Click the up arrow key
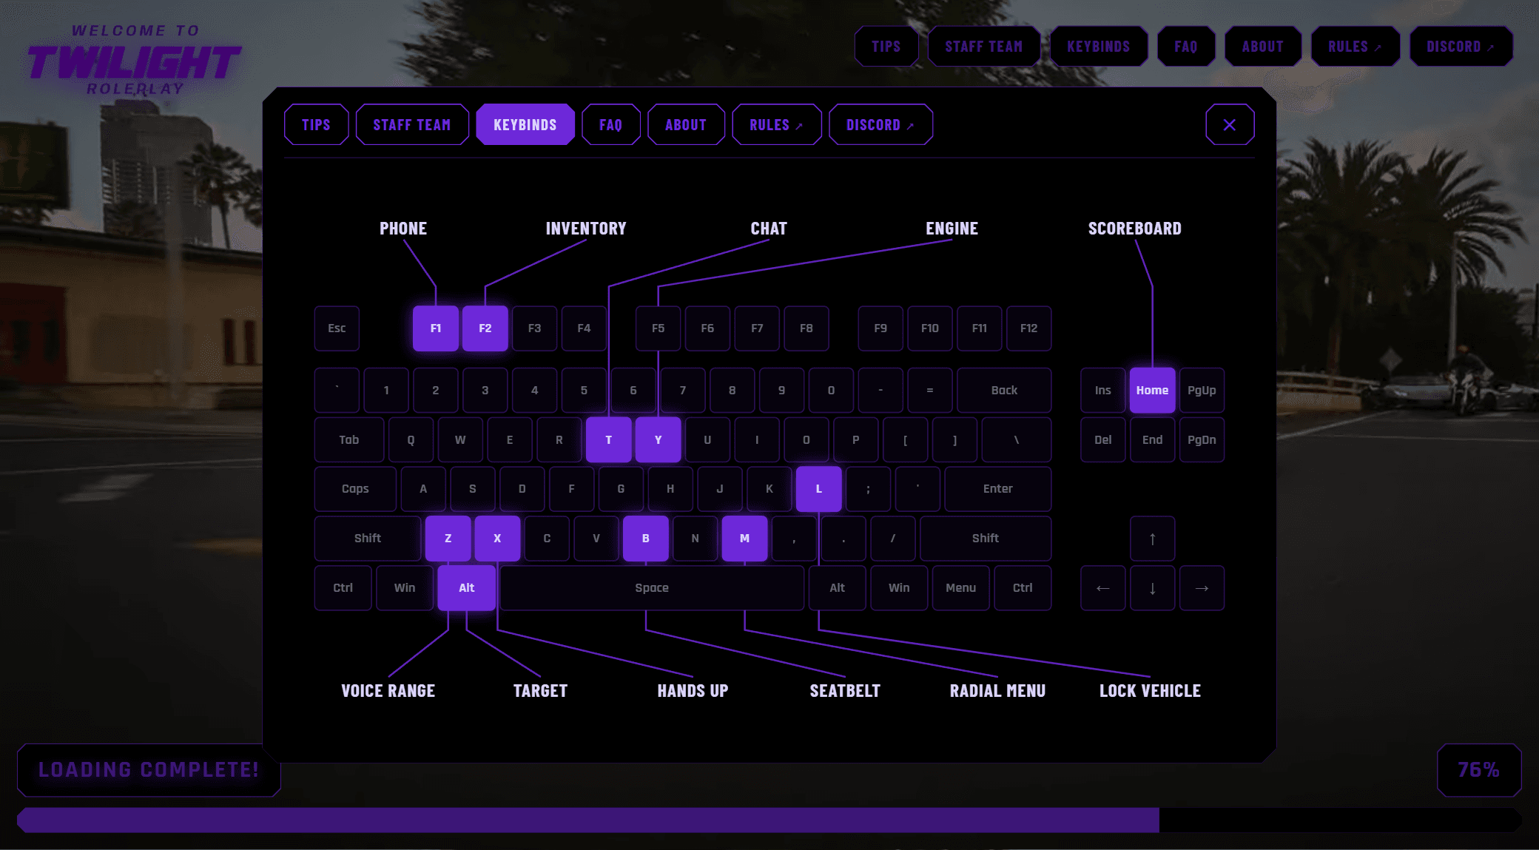 tap(1152, 539)
